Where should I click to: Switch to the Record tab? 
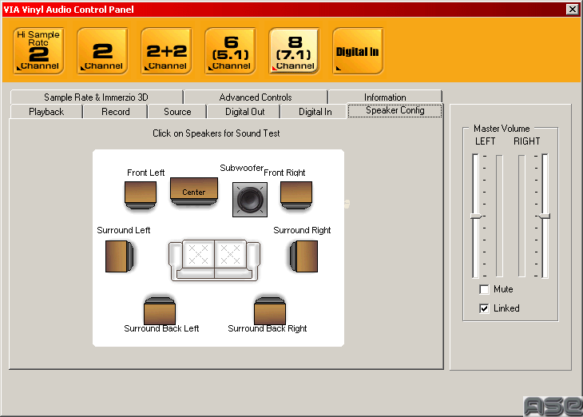pyautogui.click(x=116, y=112)
